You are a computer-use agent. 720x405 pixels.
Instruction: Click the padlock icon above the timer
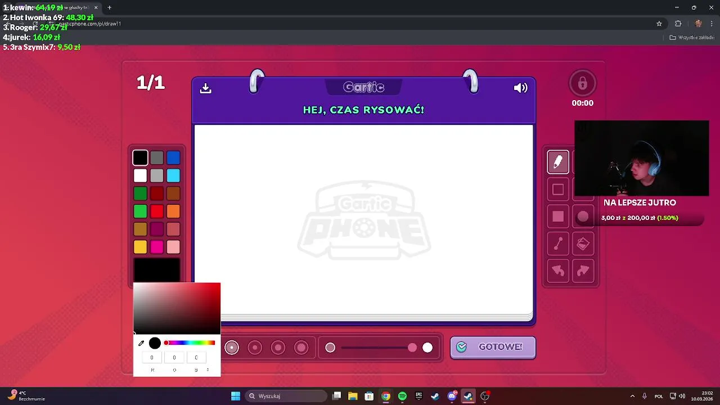pyautogui.click(x=582, y=84)
